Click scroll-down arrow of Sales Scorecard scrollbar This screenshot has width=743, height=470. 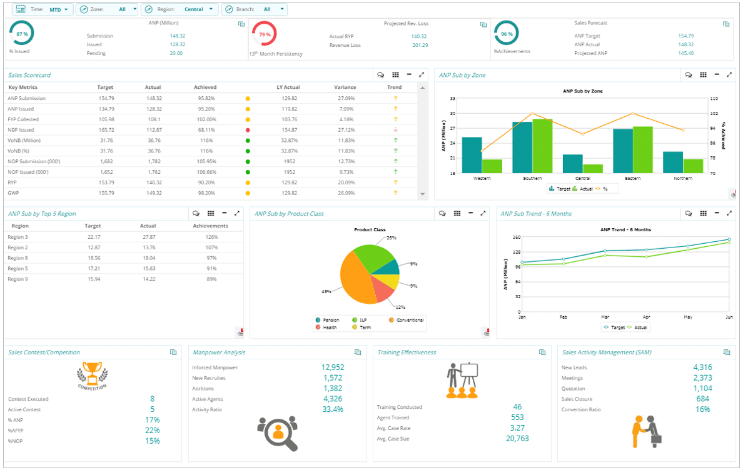(423, 194)
